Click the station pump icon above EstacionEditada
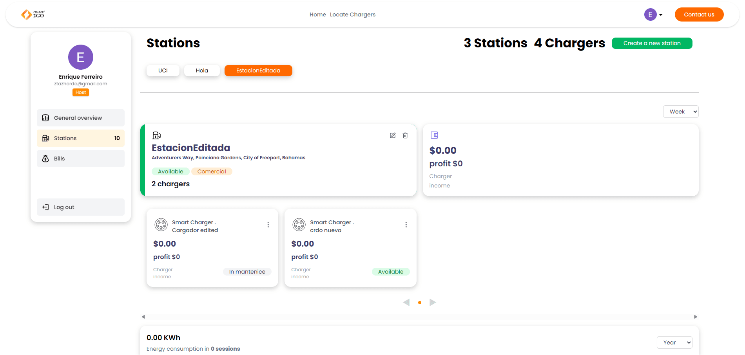The width and height of the screenshot is (745, 355). (156, 135)
